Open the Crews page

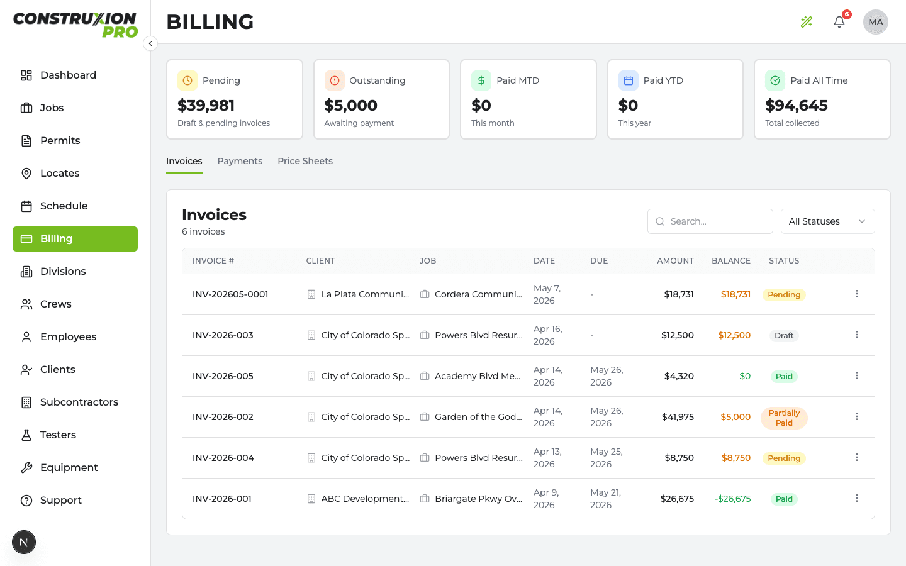click(x=75, y=304)
